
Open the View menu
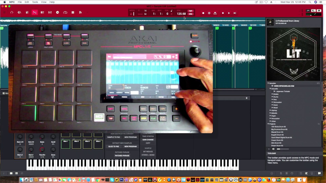point(44,2)
